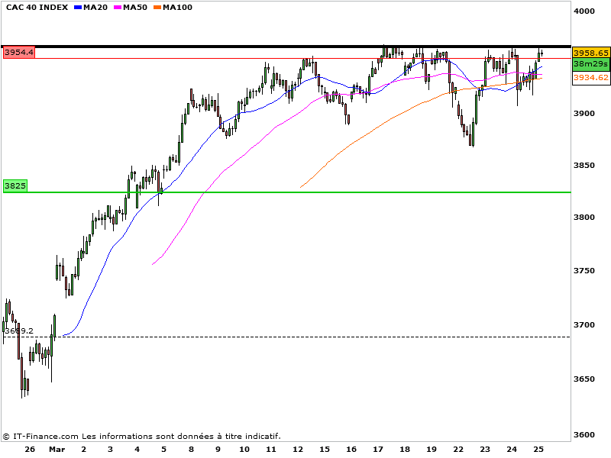This screenshot has height=458, width=611.
Task: Click the 17 date axis label
Action: click(x=378, y=450)
